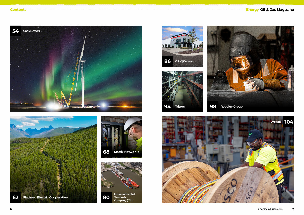Click the page 80 number badge
This screenshot has height=215, width=304.
[106, 197]
